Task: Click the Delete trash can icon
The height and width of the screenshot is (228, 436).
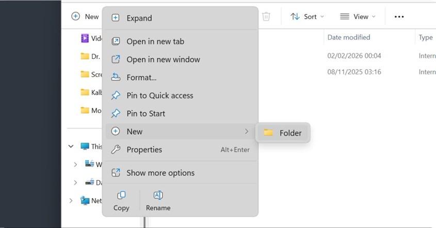Action: pos(266,17)
